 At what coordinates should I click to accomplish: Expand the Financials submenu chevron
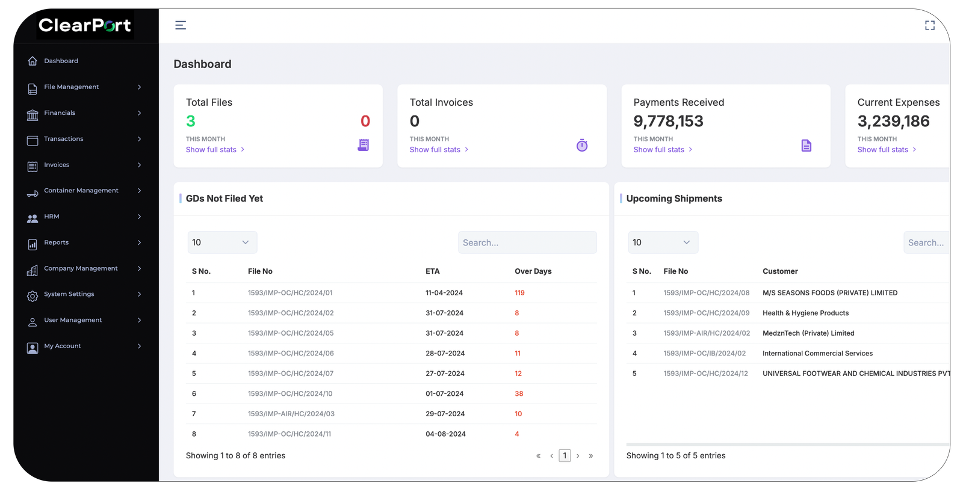click(x=139, y=113)
